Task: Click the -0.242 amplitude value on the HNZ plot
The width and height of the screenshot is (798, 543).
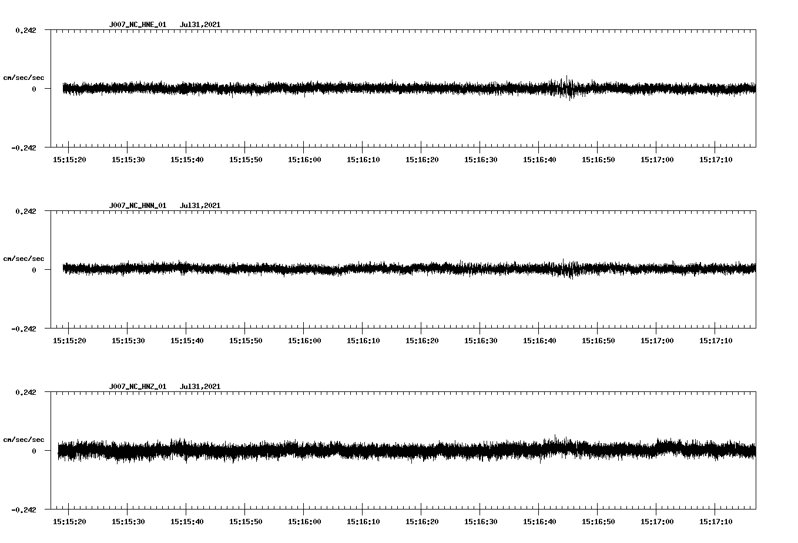Action: click(x=25, y=510)
